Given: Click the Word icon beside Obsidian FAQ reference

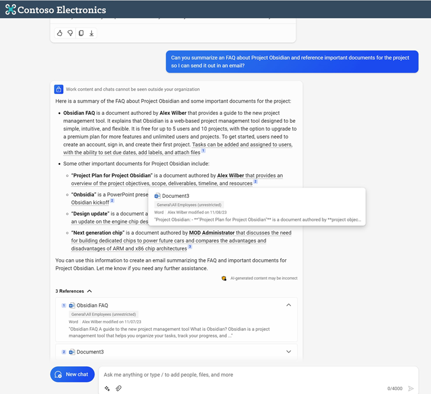Looking at the screenshot, I should 72,305.
